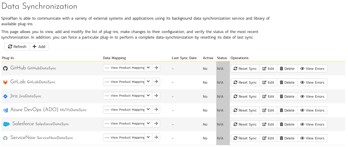Refresh the plug-in list

pos(17,47)
